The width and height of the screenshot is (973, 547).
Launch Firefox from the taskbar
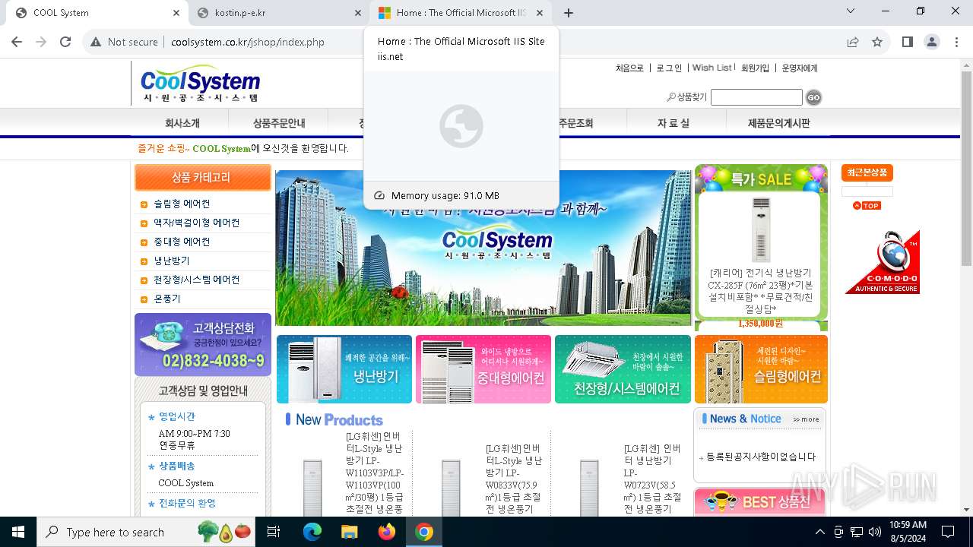(x=387, y=532)
